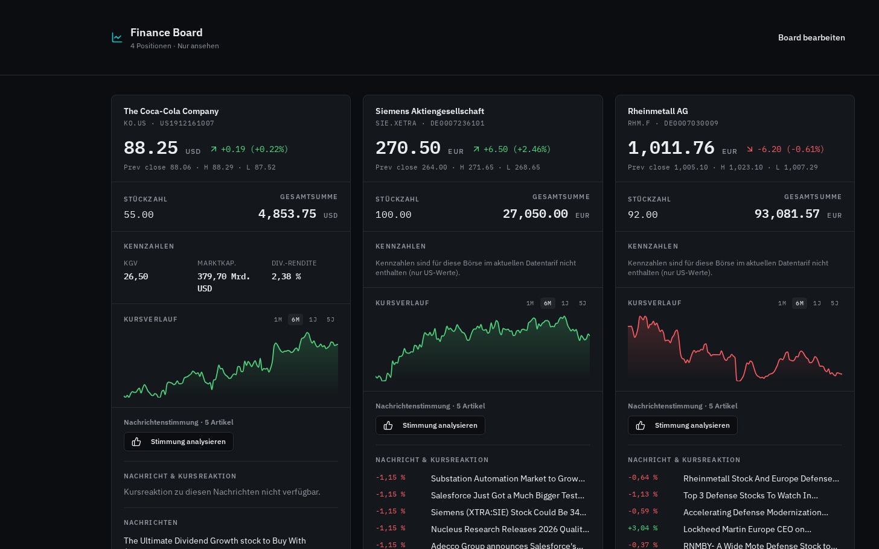Switch Coca-Cola chart to 5J

[330, 320]
